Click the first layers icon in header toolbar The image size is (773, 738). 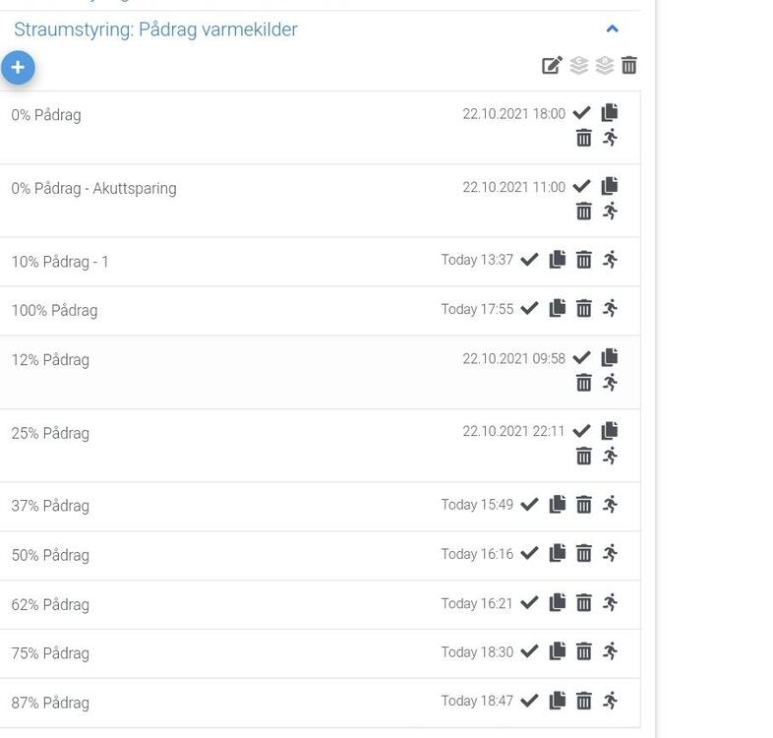tap(578, 66)
